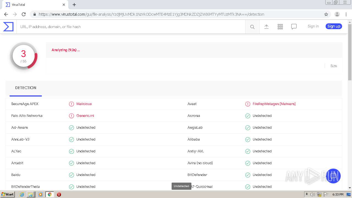Click the Arcabit engine name
The height and width of the screenshot is (198, 352).
click(x=17, y=163)
